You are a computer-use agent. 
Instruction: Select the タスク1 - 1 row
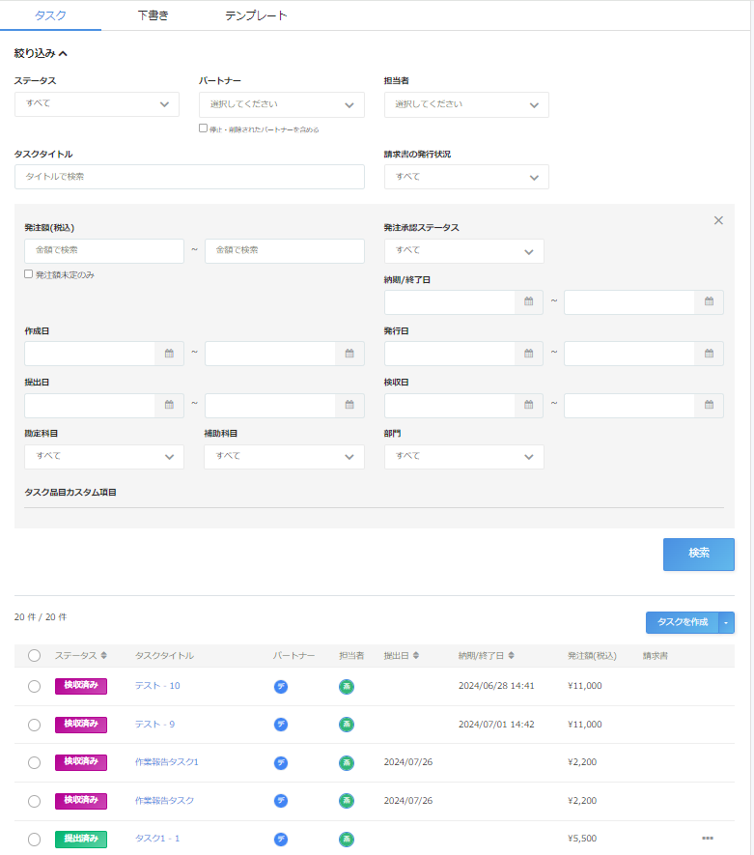coord(35,840)
